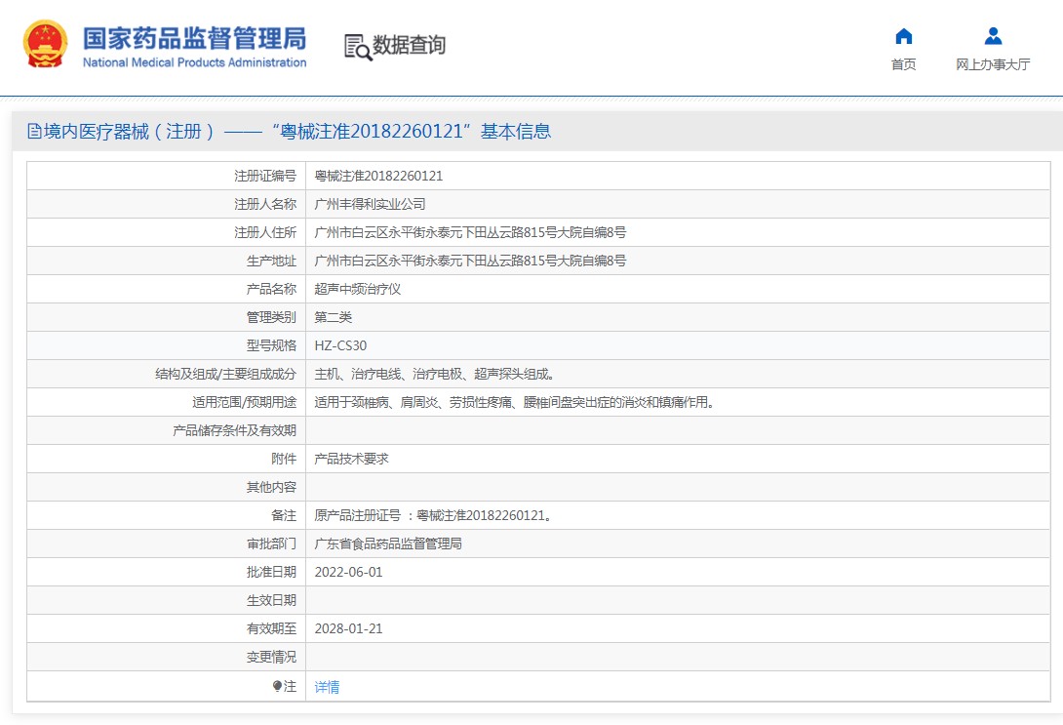Click the 适用范围/预期用途 label
The width and height of the screenshot is (1063, 725).
(x=244, y=403)
